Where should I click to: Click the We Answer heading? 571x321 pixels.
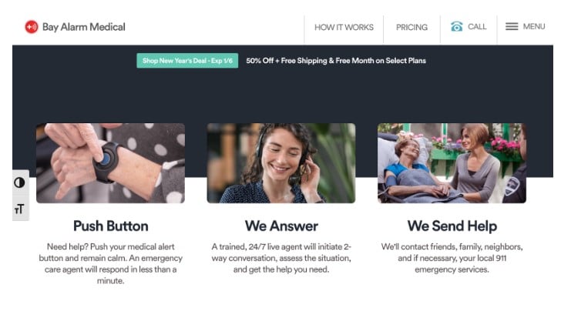pos(281,226)
